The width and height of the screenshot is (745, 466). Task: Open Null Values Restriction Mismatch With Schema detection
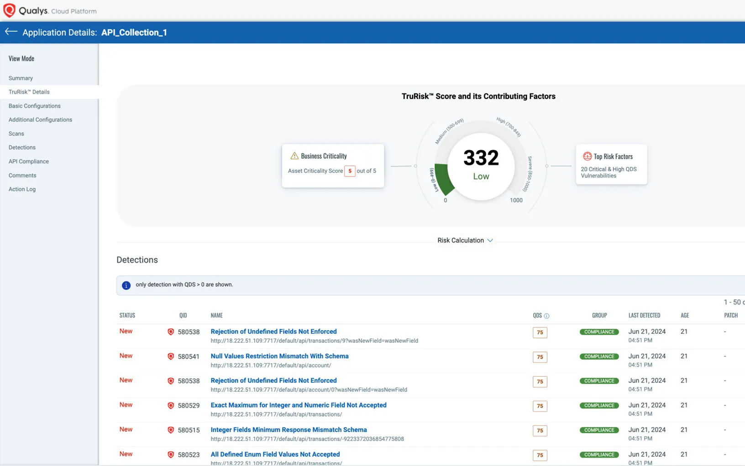[279, 356]
